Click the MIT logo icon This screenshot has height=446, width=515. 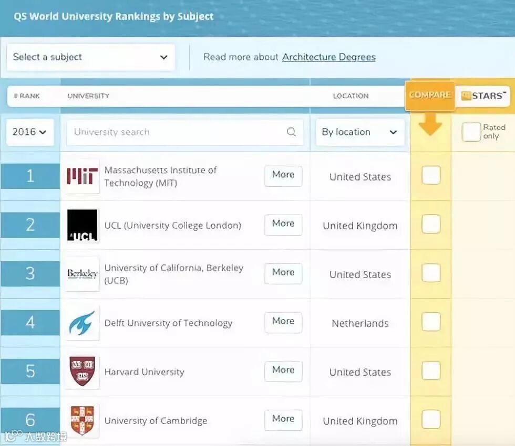tap(83, 176)
